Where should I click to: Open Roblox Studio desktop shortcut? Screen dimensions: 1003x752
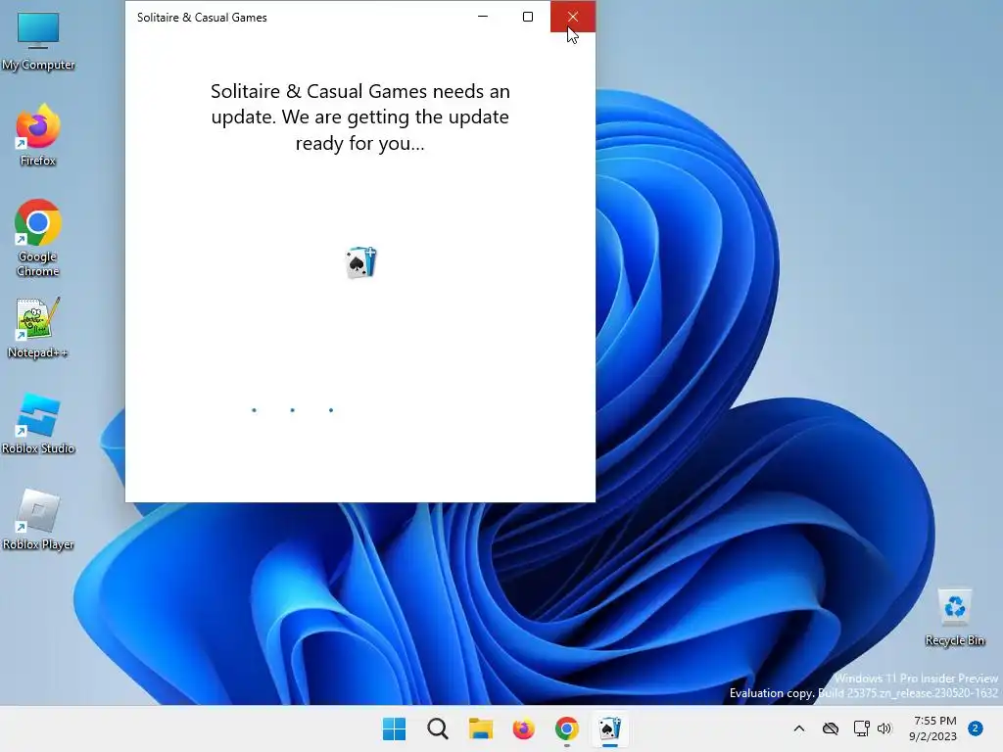tap(38, 423)
